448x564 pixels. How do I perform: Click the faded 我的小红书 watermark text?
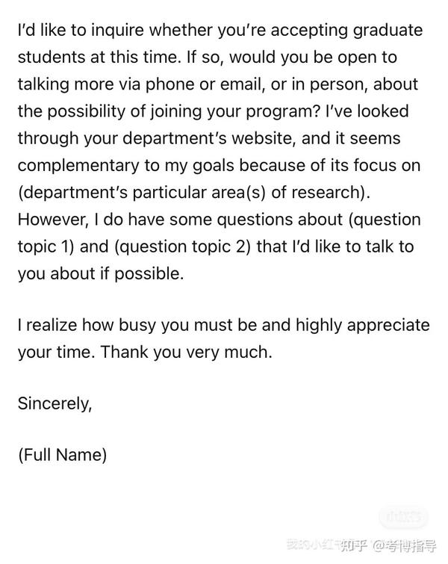313,545
